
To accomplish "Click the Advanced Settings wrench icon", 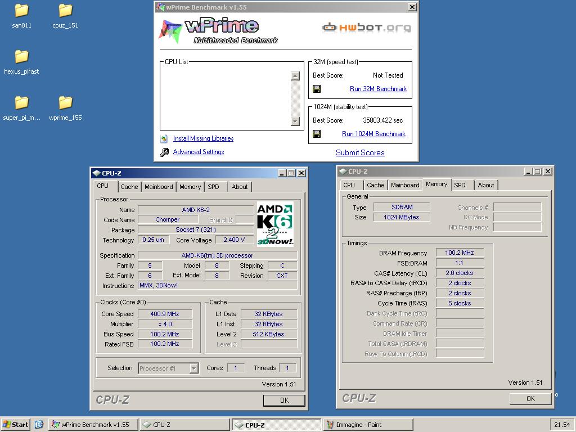I will [x=164, y=152].
